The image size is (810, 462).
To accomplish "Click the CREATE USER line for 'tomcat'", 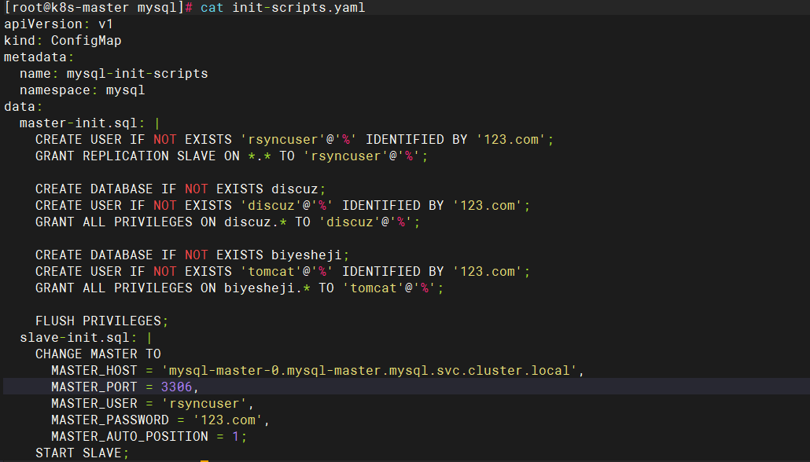I will pos(282,272).
